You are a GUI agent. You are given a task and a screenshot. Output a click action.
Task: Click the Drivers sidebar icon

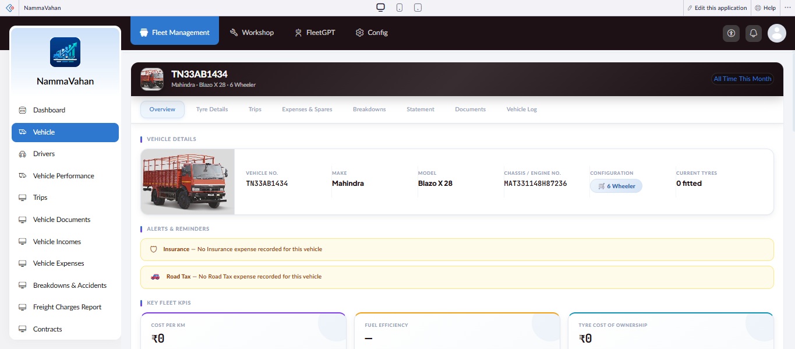pos(23,154)
